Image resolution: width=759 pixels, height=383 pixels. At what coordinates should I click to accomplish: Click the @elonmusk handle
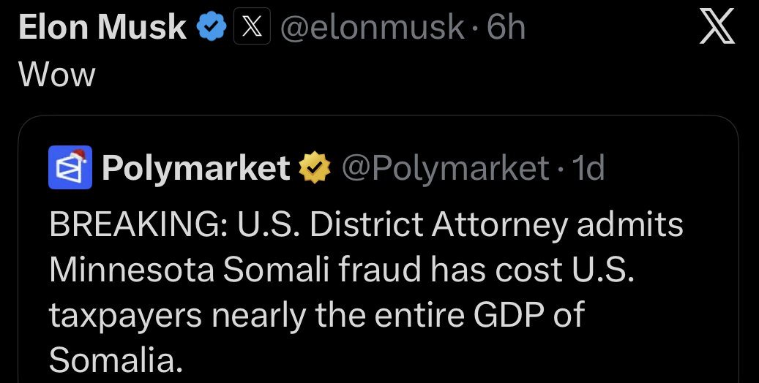tap(373, 28)
